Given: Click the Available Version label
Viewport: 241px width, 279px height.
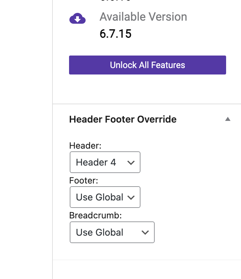Looking at the screenshot, I should pyautogui.click(x=143, y=17).
